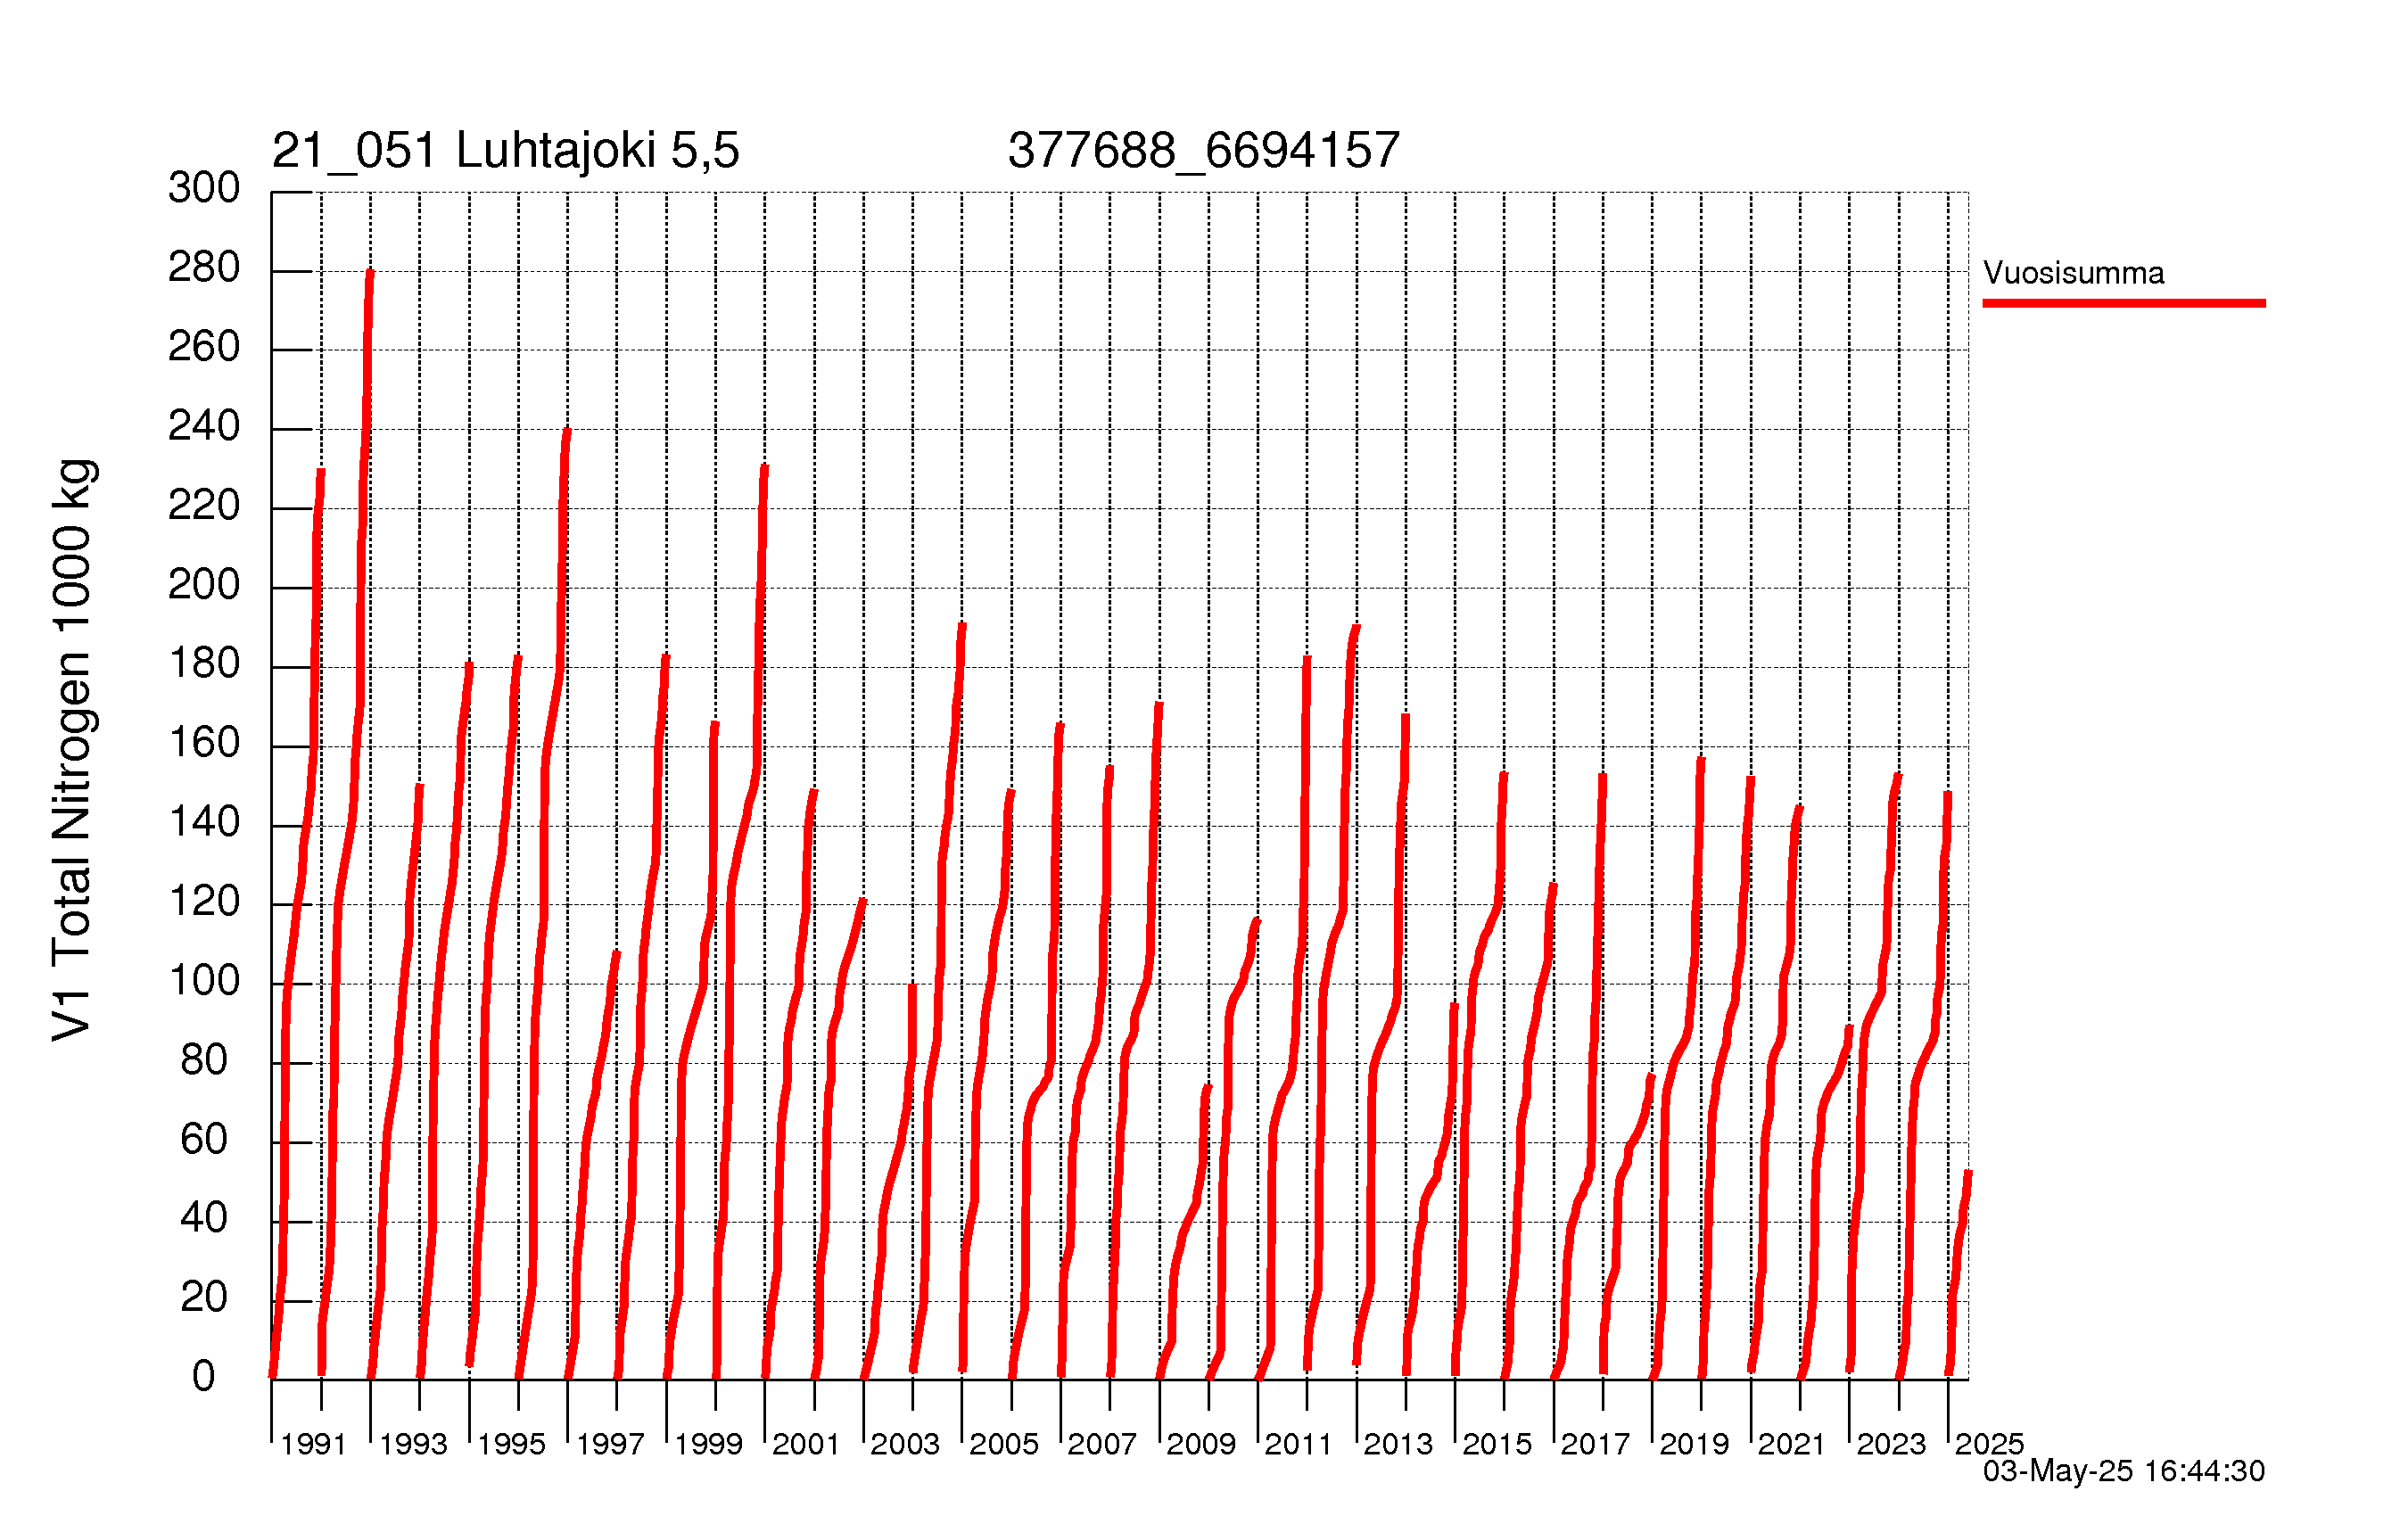Click the y-axis value 260
Image resolution: width=2408 pixels, height=1516 pixels.
[x=204, y=347]
